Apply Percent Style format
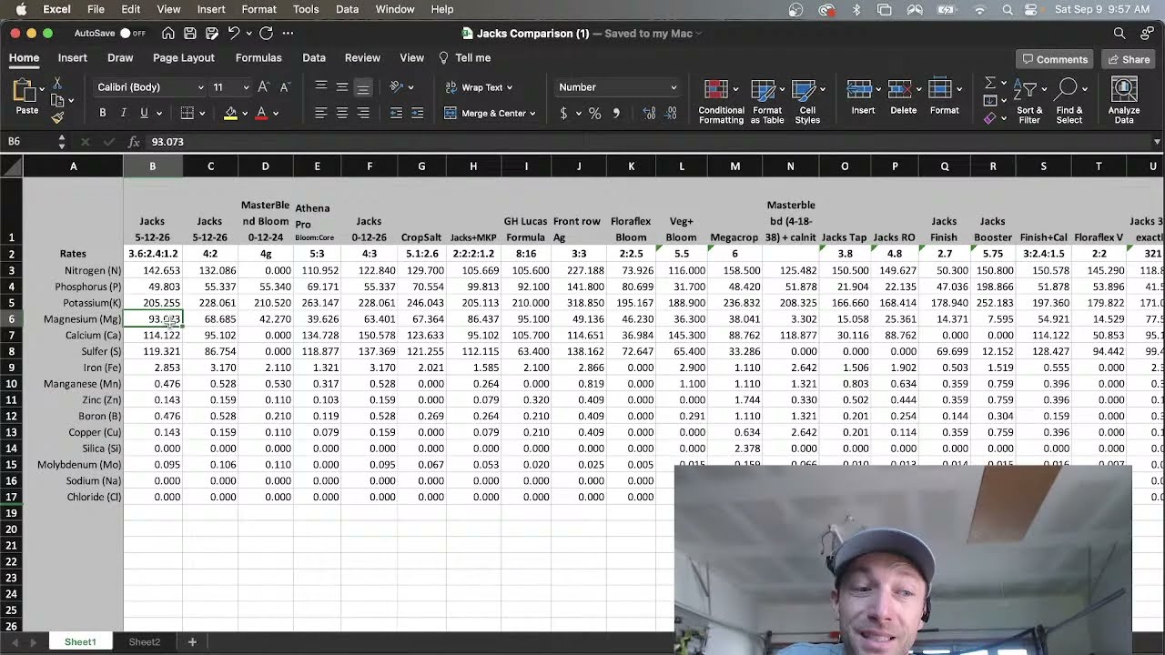This screenshot has width=1165, height=655. coord(594,114)
